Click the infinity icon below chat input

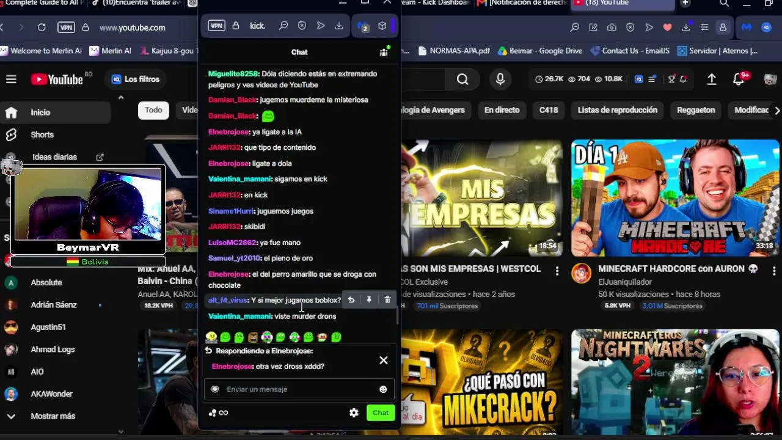[224, 413]
